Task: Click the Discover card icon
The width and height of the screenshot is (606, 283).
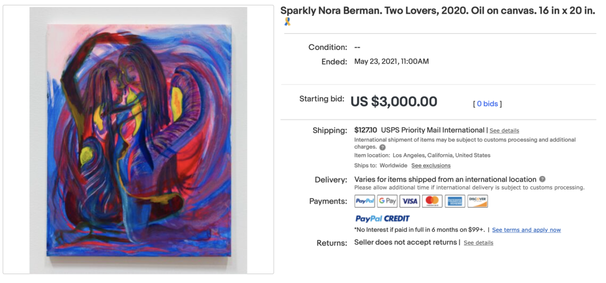Action: pos(477,201)
